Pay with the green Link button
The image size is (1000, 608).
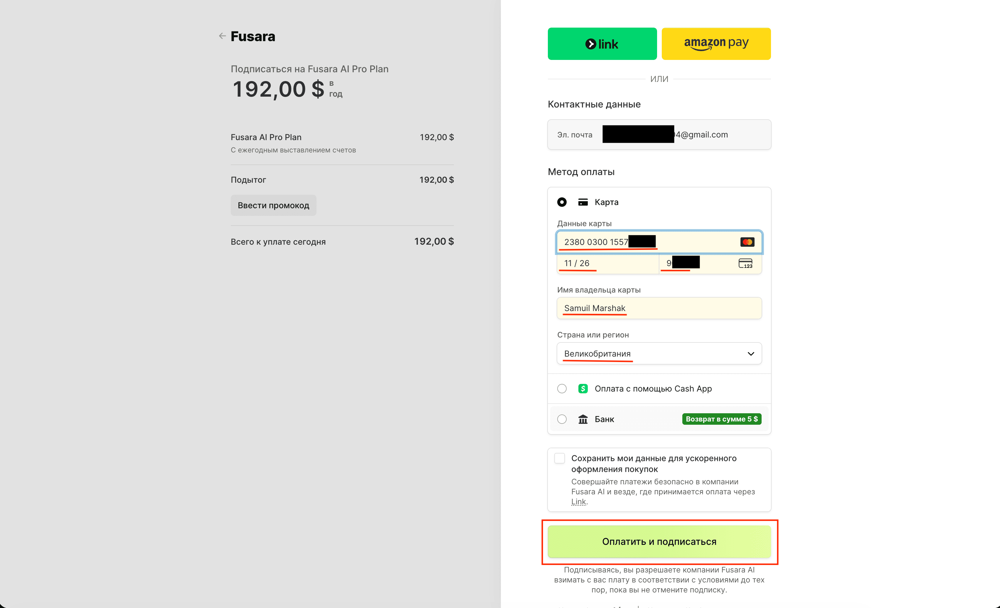point(602,44)
